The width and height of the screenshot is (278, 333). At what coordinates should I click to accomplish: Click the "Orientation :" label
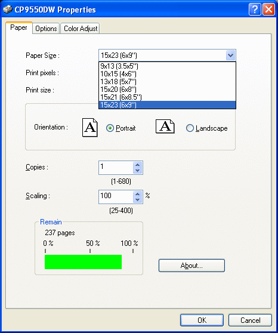[x=51, y=127]
